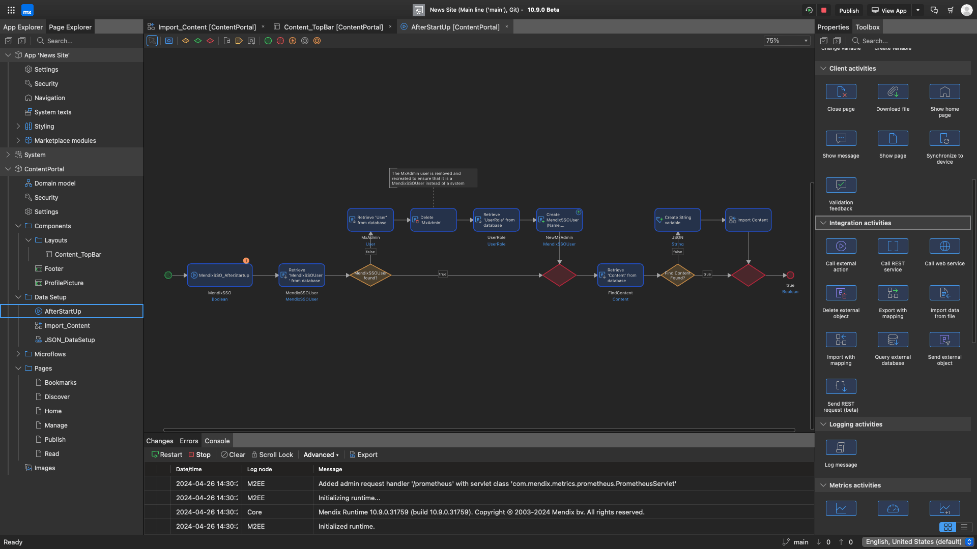
Task: Open the user profile avatar
Action: point(967,10)
